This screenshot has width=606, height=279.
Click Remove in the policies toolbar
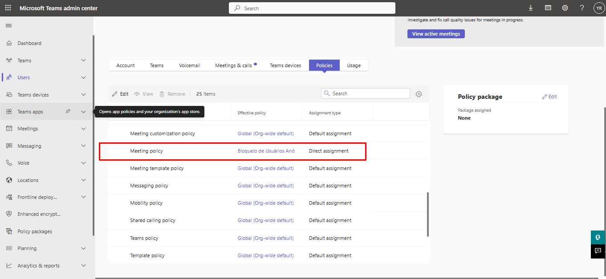[x=172, y=94]
